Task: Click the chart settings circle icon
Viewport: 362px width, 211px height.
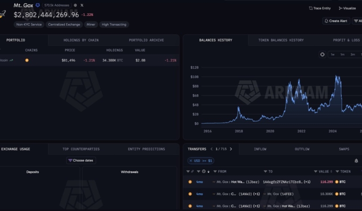Action: 323,54
